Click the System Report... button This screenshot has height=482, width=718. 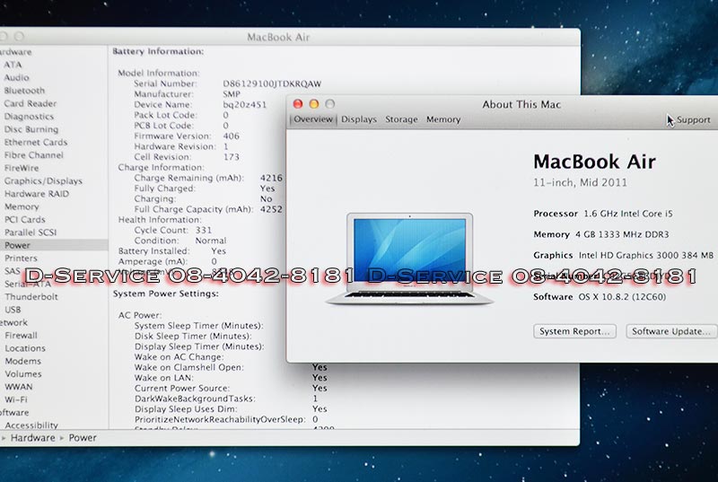click(574, 331)
